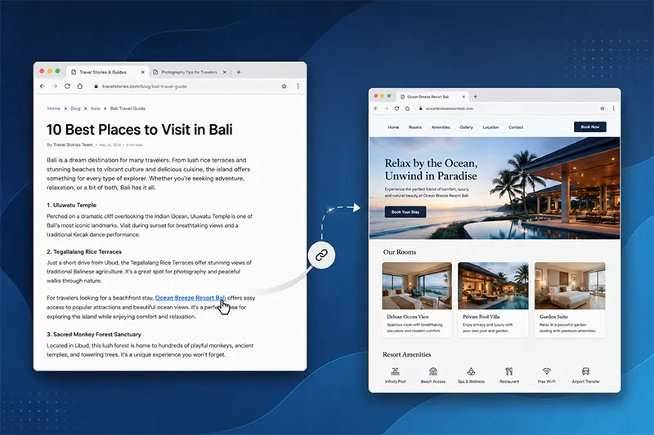Click the lock icon beside travelstories.com URL
This screenshot has height=435, width=654.
[x=96, y=87]
